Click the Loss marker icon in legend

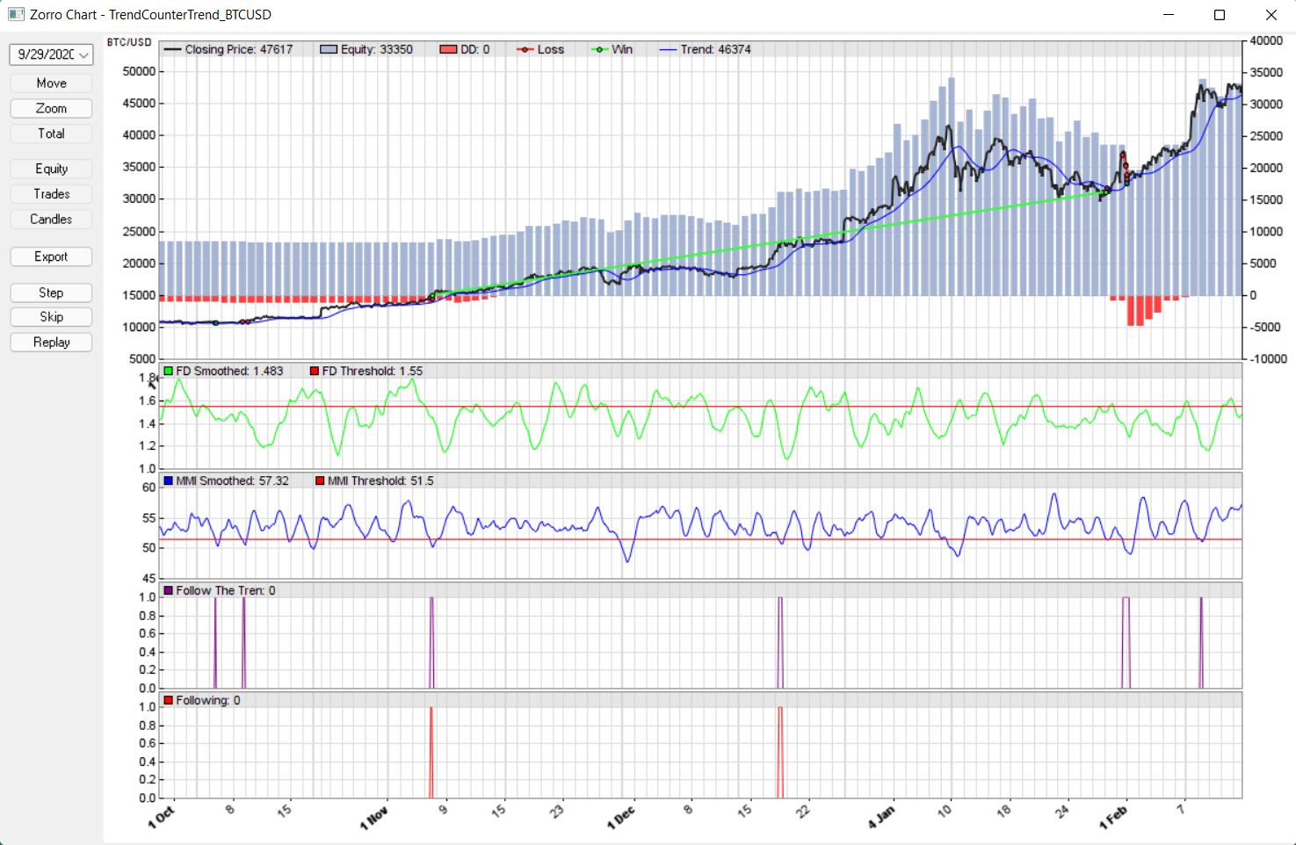(525, 50)
